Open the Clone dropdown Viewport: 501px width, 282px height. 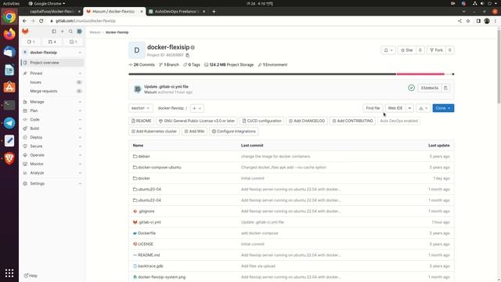point(443,108)
